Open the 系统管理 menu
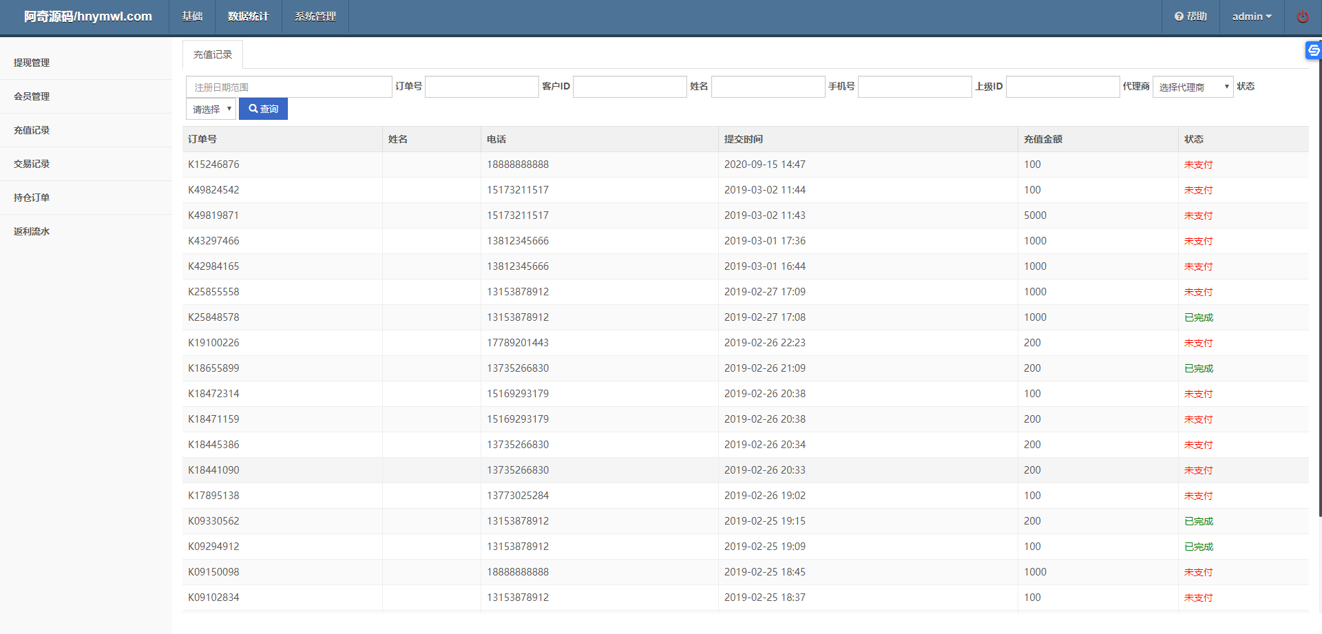 [x=315, y=16]
